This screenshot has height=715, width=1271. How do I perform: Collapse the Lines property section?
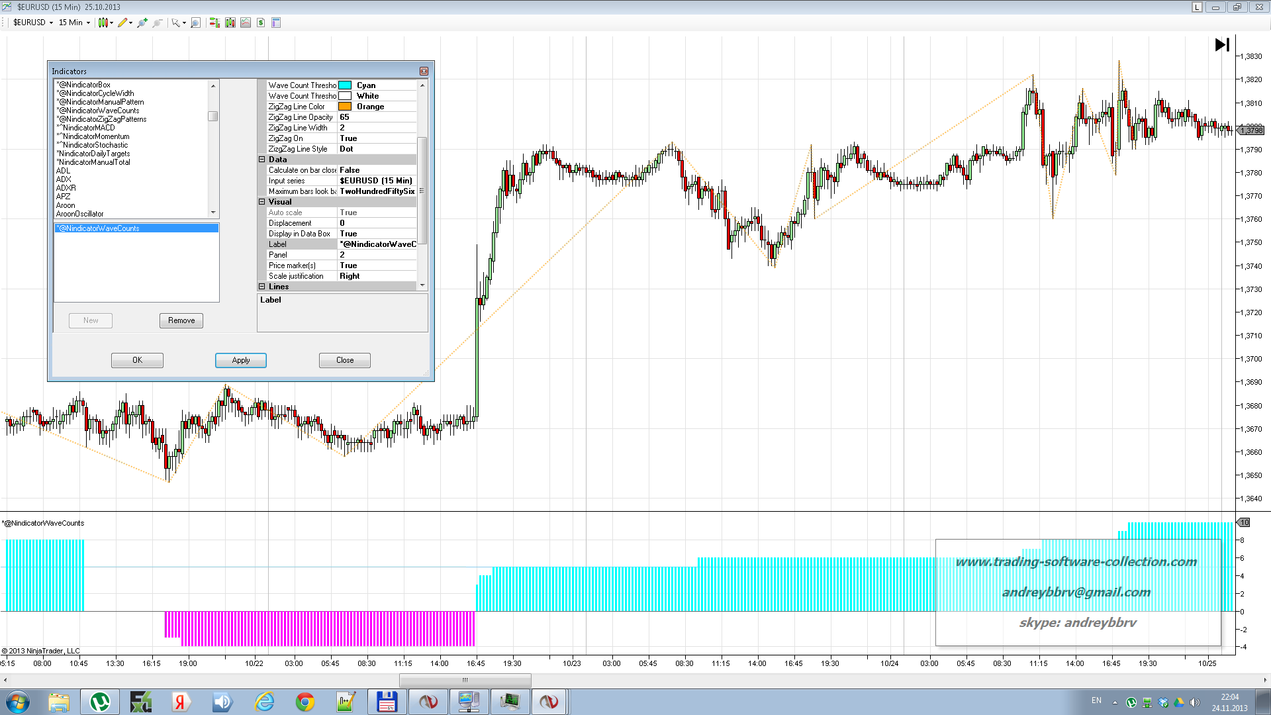[262, 287]
